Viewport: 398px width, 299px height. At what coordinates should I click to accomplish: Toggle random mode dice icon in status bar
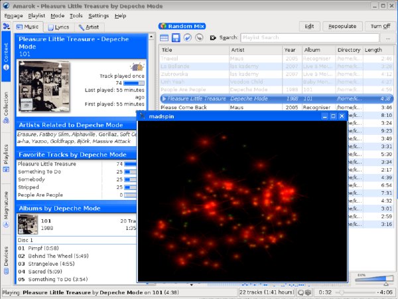point(308,292)
